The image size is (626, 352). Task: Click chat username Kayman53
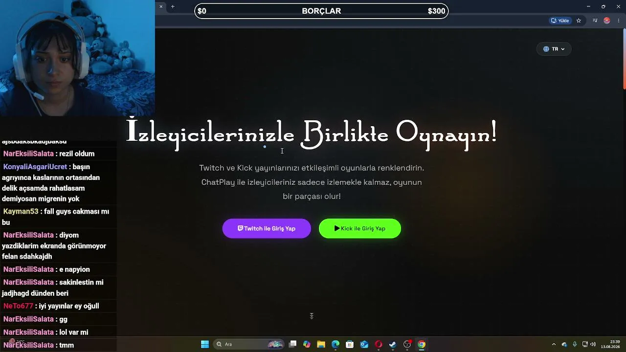pyautogui.click(x=21, y=212)
